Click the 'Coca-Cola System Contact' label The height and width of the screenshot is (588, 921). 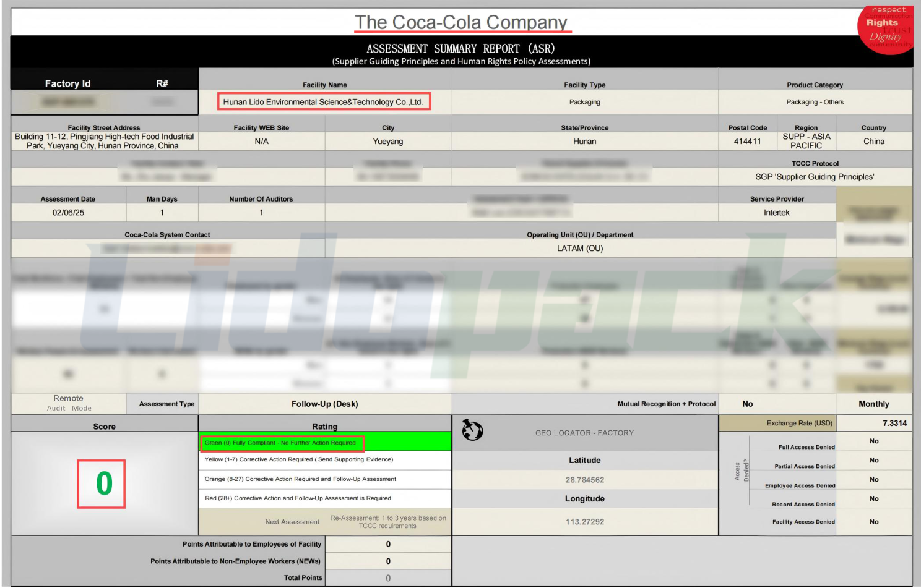pyautogui.click(x=167, y=234)
